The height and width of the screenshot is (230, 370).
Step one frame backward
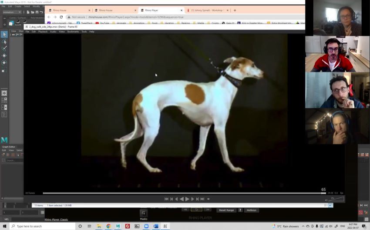pos(176,199)
